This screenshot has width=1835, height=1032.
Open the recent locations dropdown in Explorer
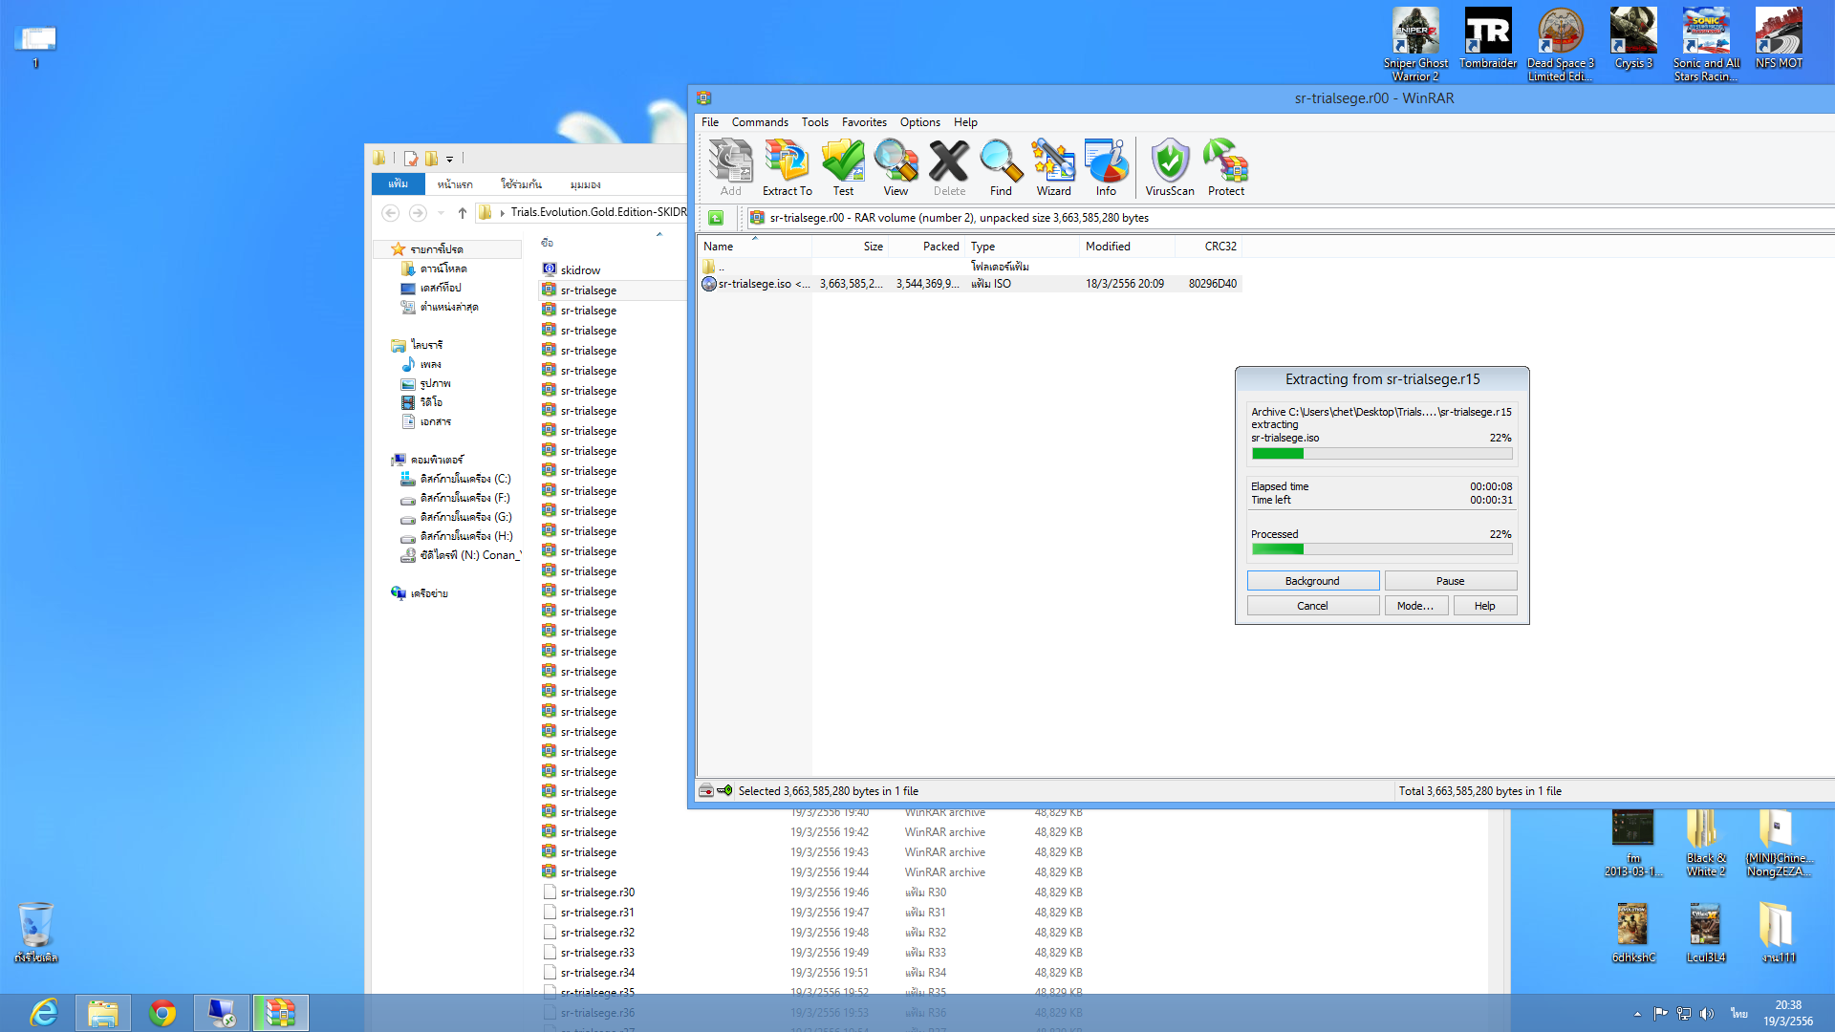pos(441,213)
